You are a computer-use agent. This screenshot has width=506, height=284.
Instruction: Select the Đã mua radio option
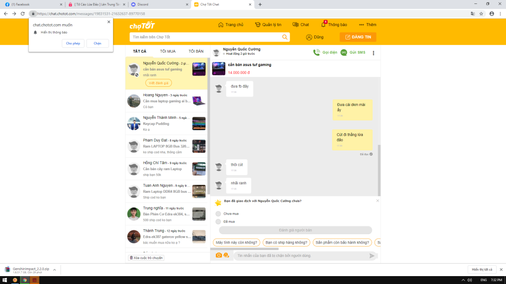click(x=218, y=221)
